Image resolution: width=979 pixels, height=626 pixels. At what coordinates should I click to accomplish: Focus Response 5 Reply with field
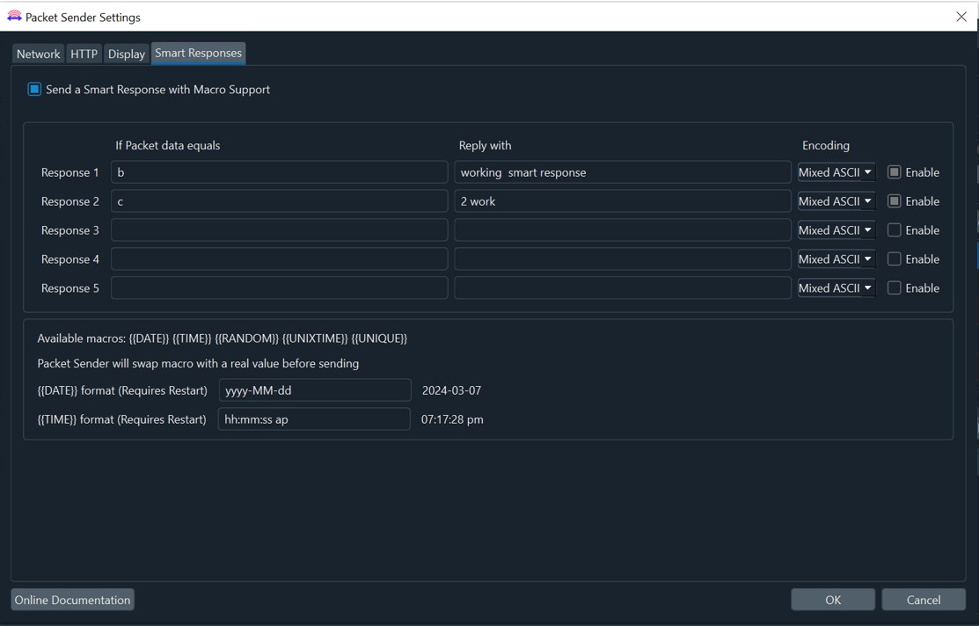tap(623, 288)
